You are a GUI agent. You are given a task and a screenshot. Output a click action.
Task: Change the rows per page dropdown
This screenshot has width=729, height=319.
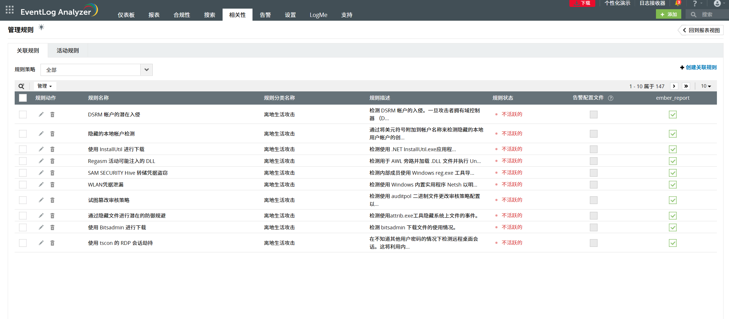[x=706, y=86]
